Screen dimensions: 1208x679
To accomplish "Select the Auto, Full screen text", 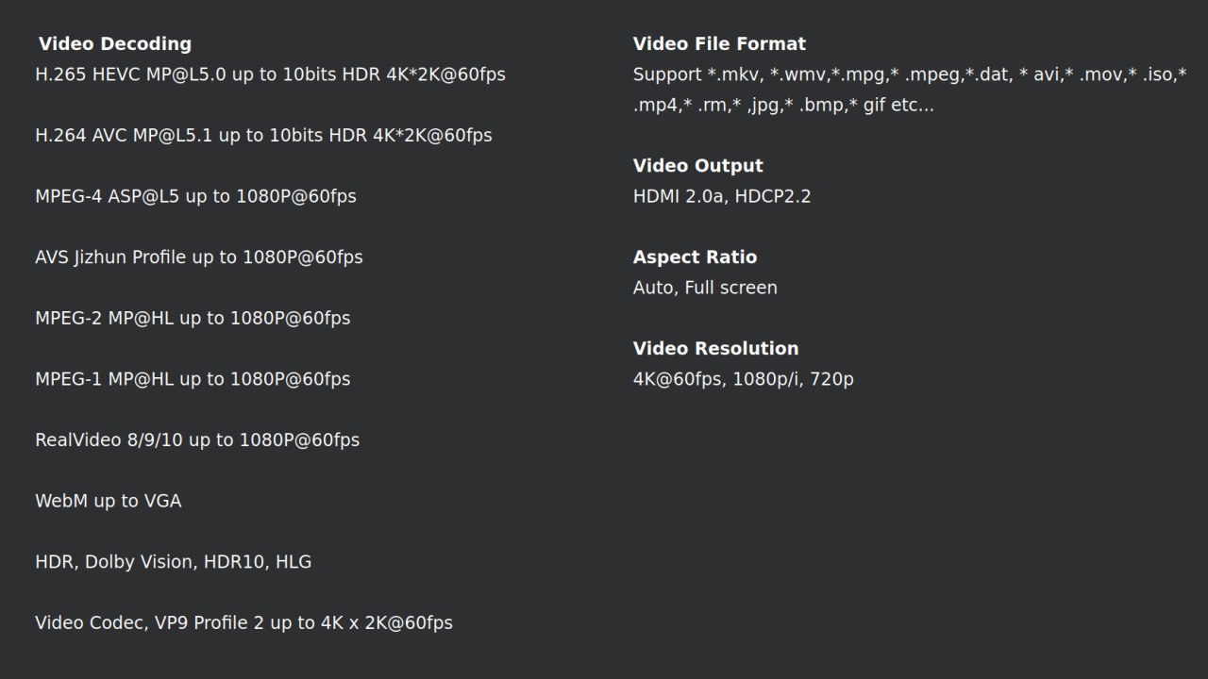I will coord(705,288).
